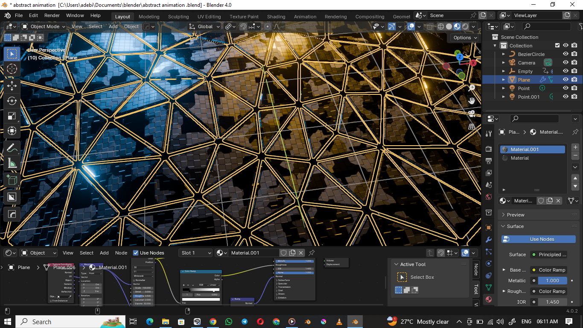Switch to the Shading workspace tab
Viewport: 583px width, 328px height.
276,17
